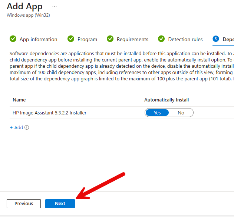Jump to the Detection rules step
The image size is (234, 217).
[185, 39]
